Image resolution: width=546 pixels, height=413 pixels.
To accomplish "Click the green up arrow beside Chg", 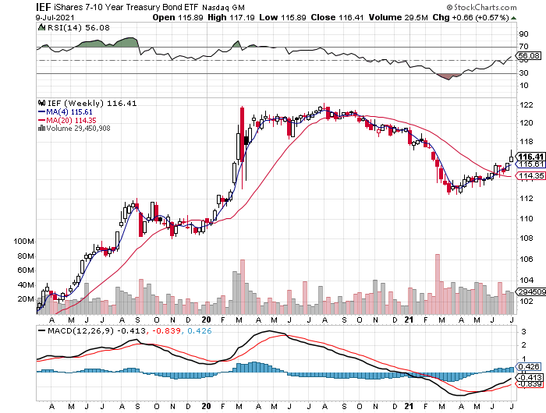I will pos(513,18).
